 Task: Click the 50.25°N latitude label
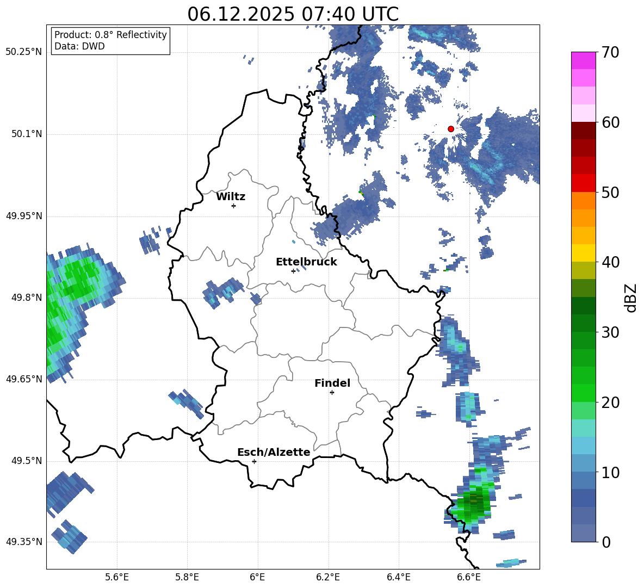[24, 52]
